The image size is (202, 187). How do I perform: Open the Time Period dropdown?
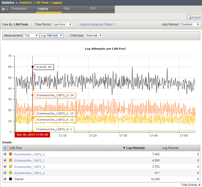[x=62, y=24]
